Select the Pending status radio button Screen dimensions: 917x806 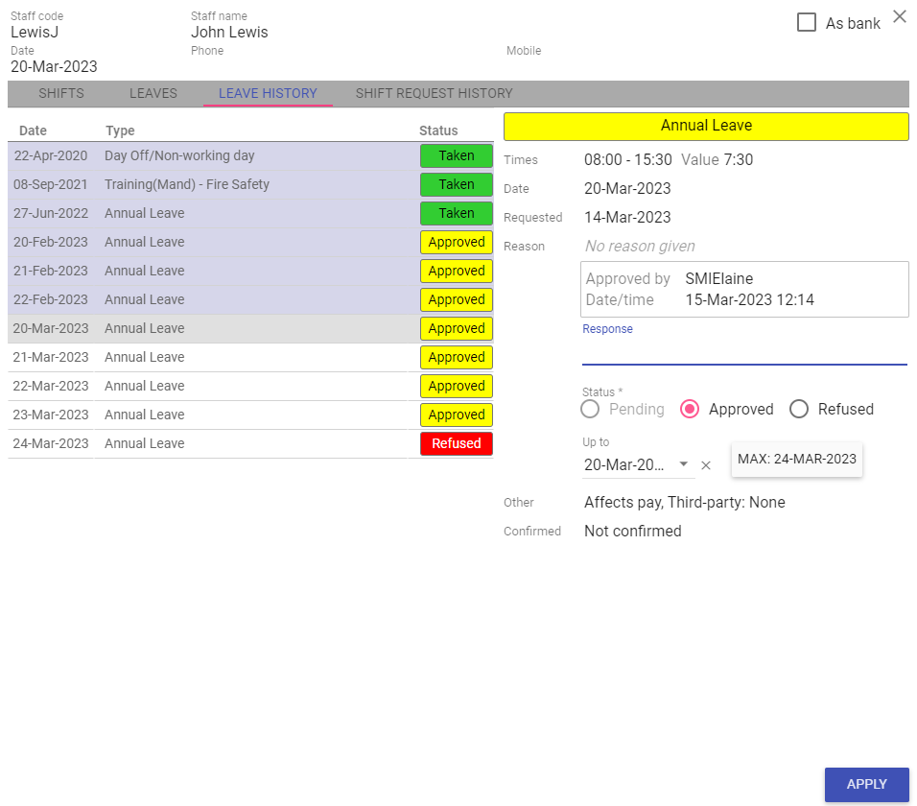tap(591, 410)
